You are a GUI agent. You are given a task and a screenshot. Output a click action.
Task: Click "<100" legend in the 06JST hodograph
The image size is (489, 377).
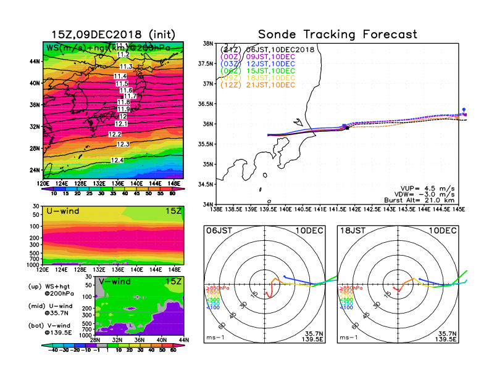(213, 307)
